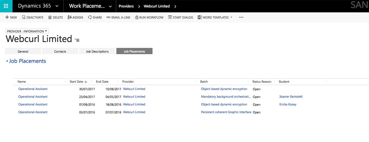Open student Xzavier Bartoletti
The width and height of the screenshot is (369, 142).
[x=291, y=97]
